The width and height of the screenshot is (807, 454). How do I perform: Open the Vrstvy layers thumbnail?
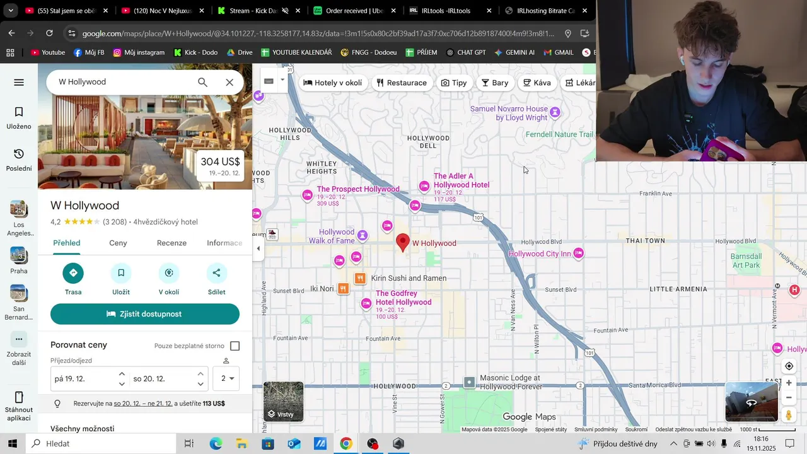[x=284, y=401]
